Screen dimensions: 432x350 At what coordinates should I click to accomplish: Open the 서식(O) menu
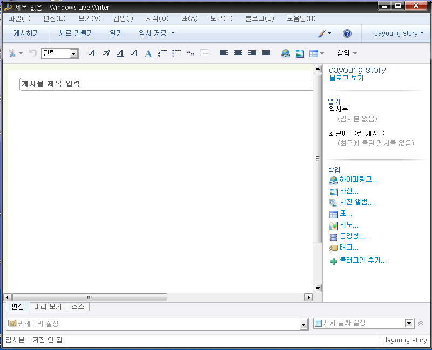(157, 18)
